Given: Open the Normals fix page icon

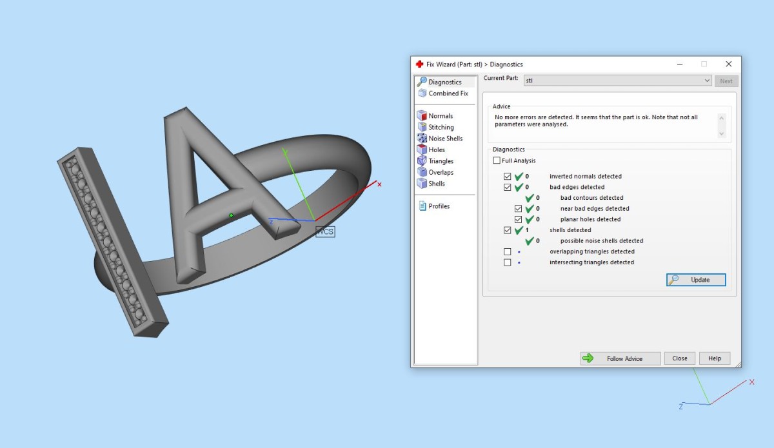Looking at the screenshot, I should point(422,116).
